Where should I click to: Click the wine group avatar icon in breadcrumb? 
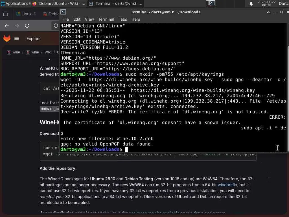pos(9,52)
